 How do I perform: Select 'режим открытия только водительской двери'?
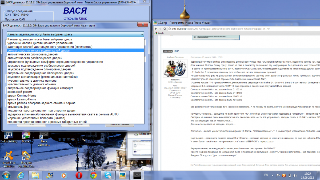coord(75,51)
